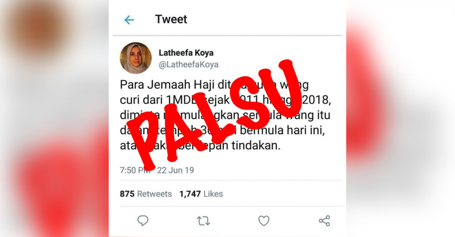This screenshot has width=455, height=237.
Task: View the 1,747 Likes list
Action: [x=201, y=194]
